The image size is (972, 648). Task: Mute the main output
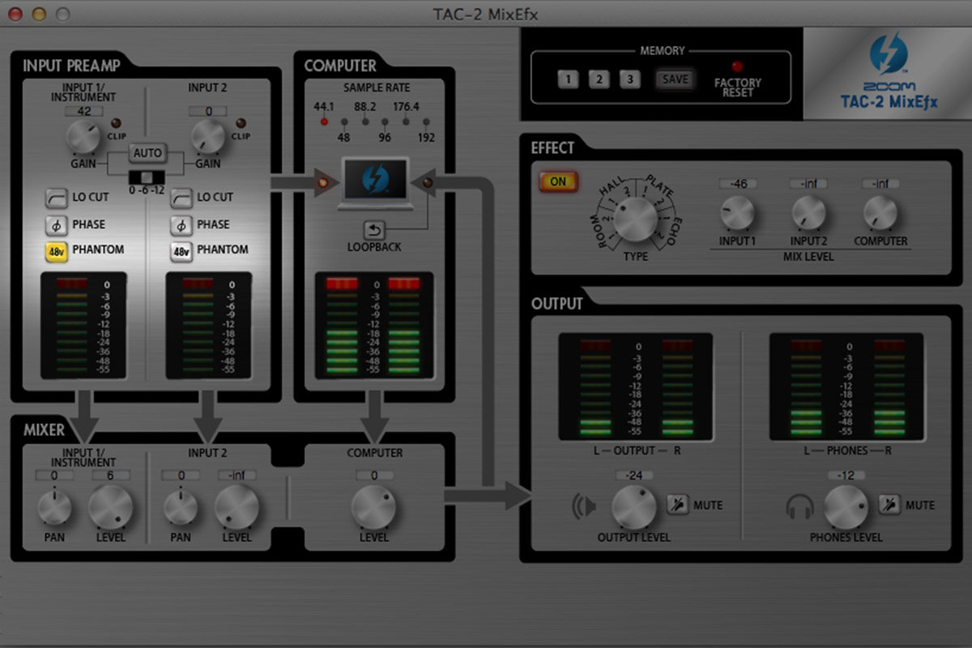coord(677,505)
